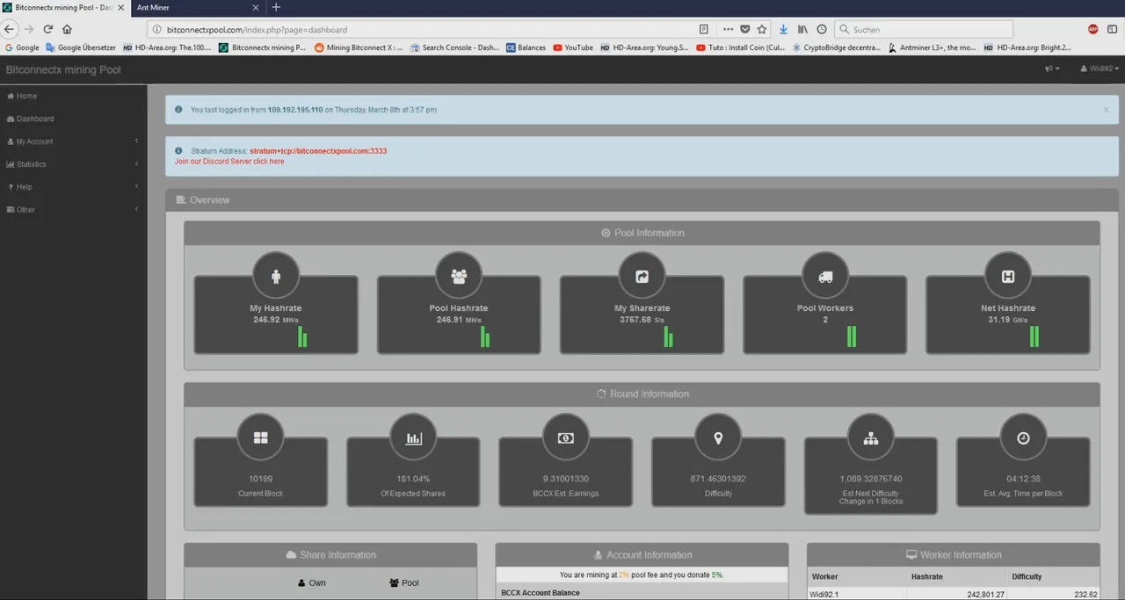Image resolution: width=1125 pixels, height=600 pixels.
Task: Expand the My Account sidebar menu
Action: tap(74, 141)
